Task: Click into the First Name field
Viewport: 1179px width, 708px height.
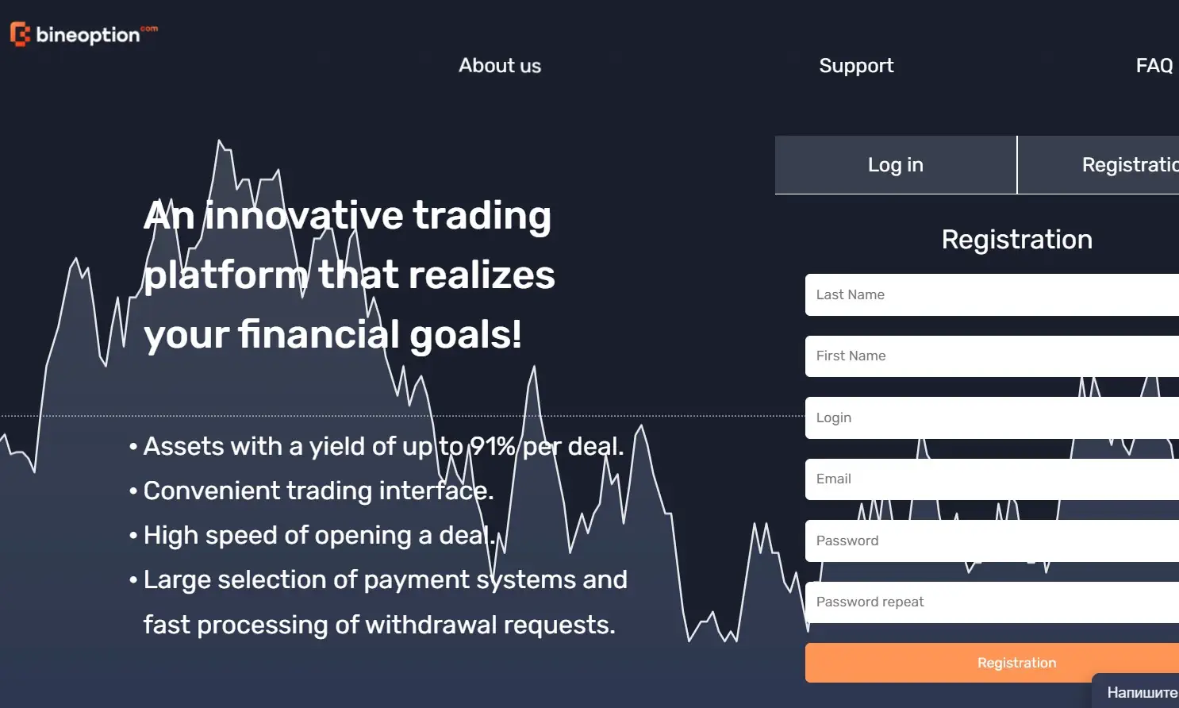Action: click(x=992, y=356)
